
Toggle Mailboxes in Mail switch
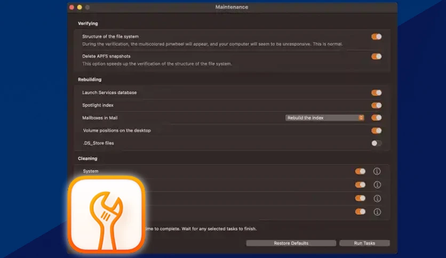point(376,118)
